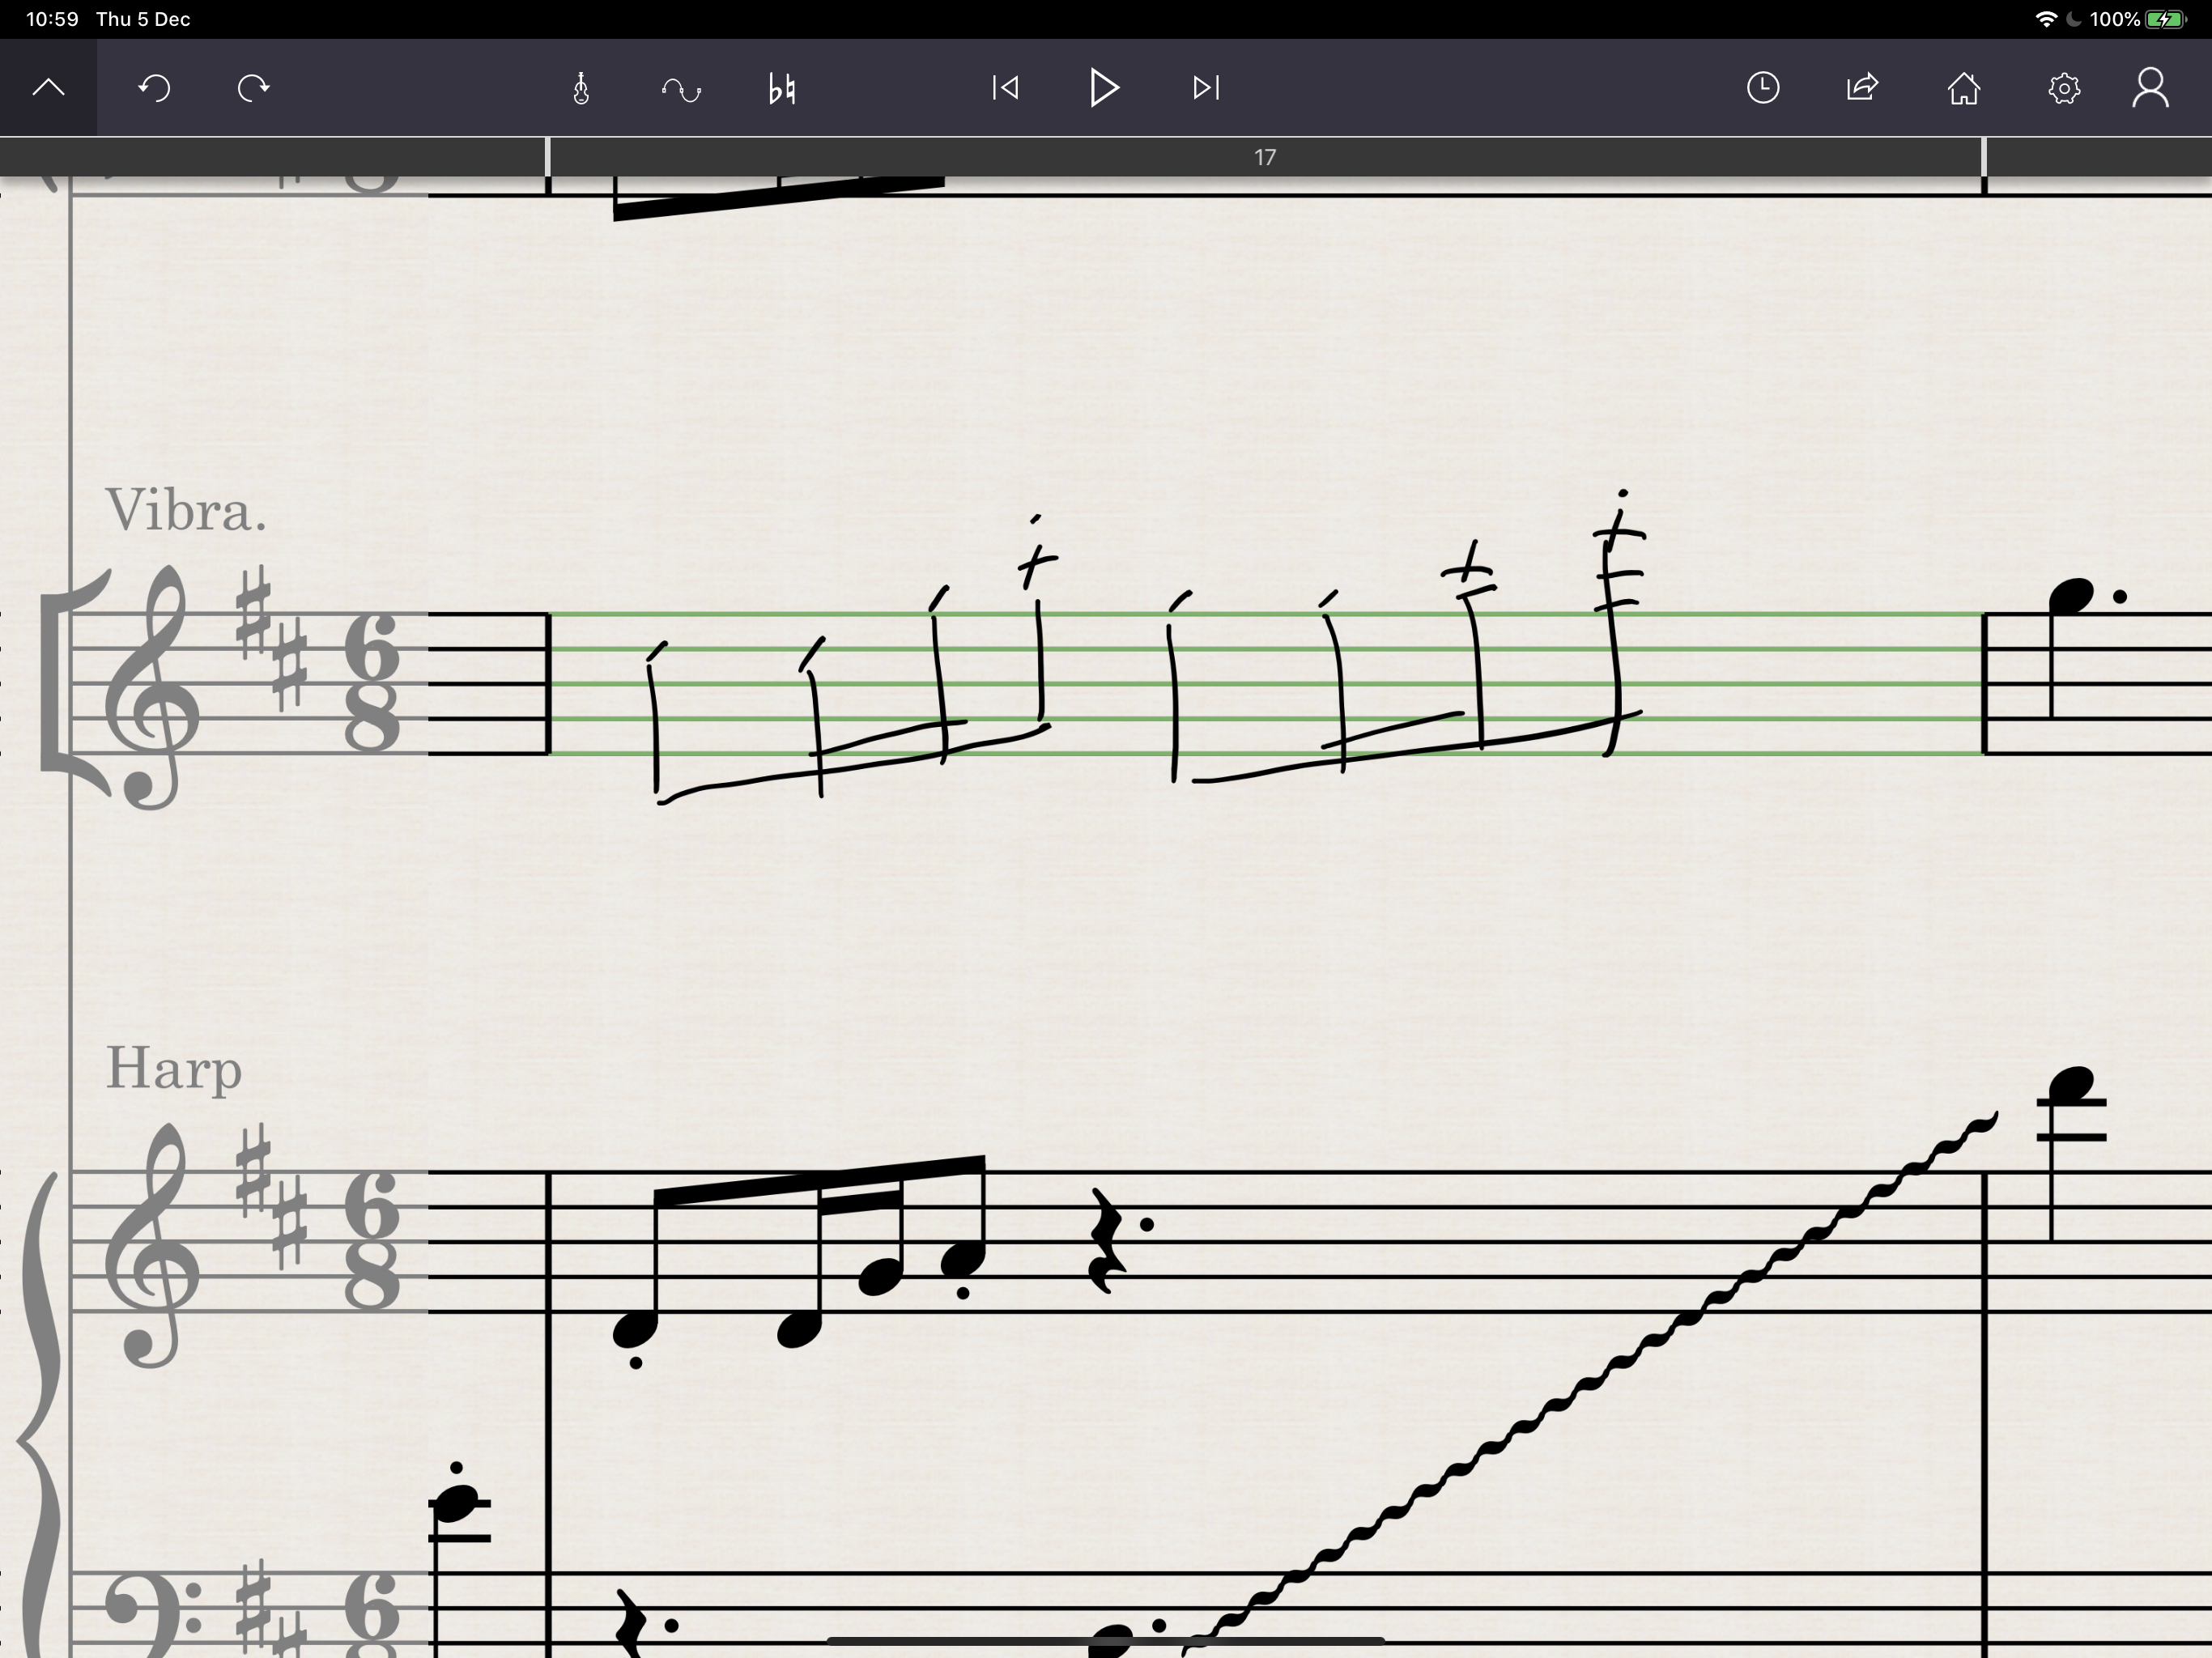Viewport: 2212px width, 1658px height.
Task: Collapse the toolbar with the up chevron
Action: (48, 88)
